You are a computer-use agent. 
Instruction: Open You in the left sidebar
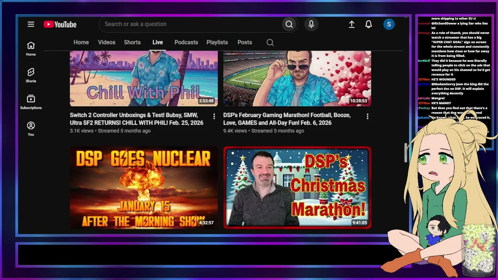coord(31,129)
